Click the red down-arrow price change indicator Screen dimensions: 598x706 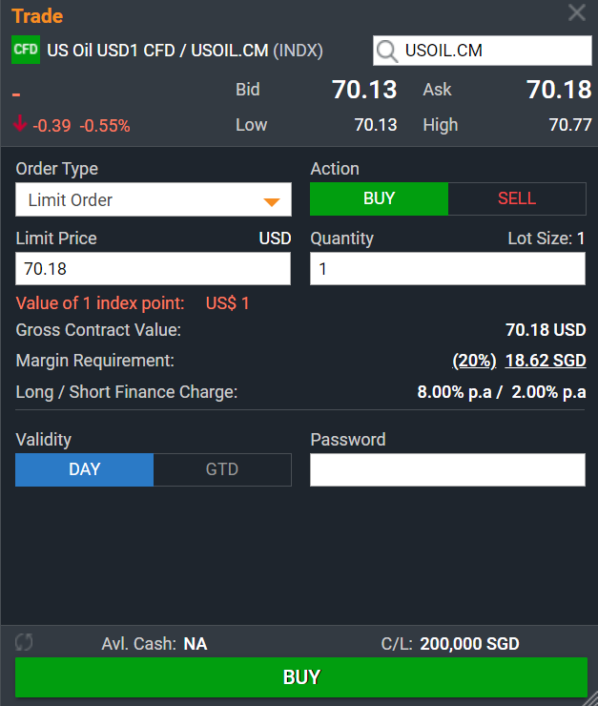(20, 124)
